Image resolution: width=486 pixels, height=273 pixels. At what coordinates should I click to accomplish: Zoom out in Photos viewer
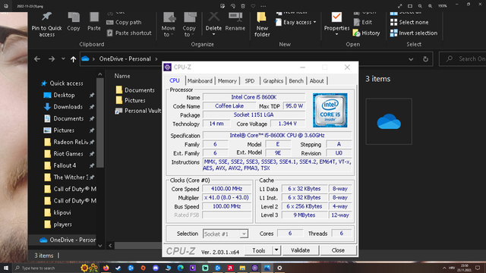(x=420, y=6)
